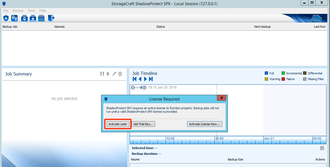This screenshot has width=330, height=167.
Task: Click Activate License Now button
Action: click(x=204, y=124)
